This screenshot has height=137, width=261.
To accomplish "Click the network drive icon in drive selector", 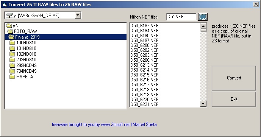I will (x=9, y=16).
